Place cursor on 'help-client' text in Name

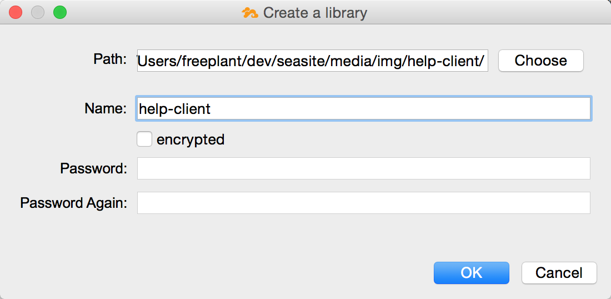(x=174, y=109)
